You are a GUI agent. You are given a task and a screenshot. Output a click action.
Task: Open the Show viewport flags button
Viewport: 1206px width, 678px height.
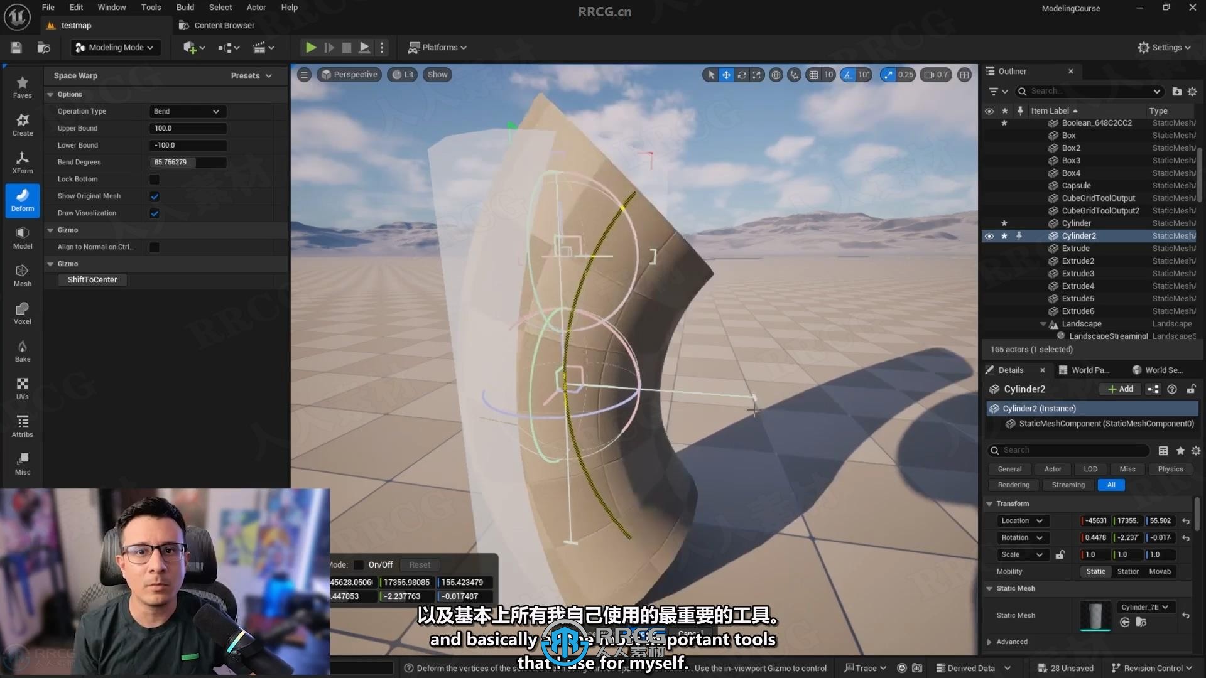(437, 75)
